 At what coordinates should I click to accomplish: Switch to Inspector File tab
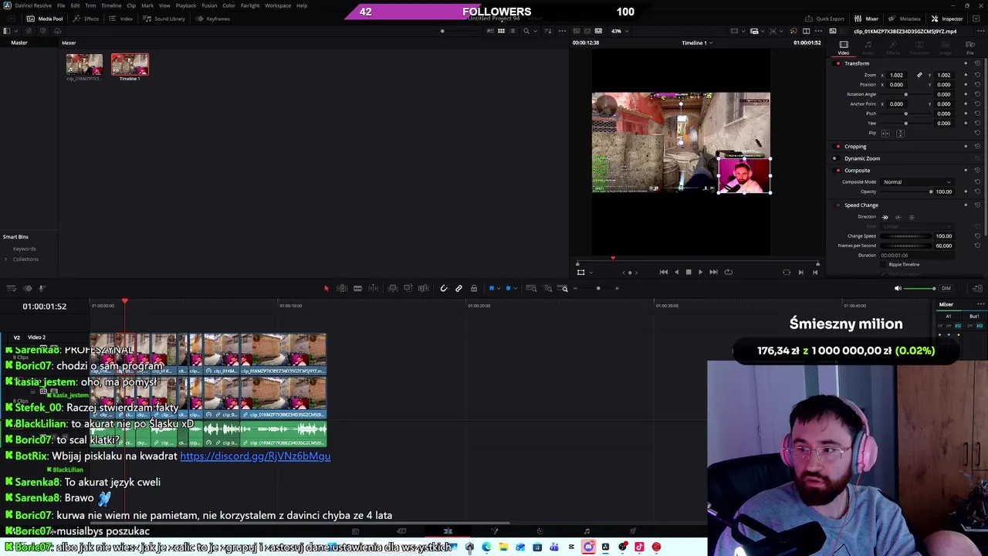click(970, 48)
